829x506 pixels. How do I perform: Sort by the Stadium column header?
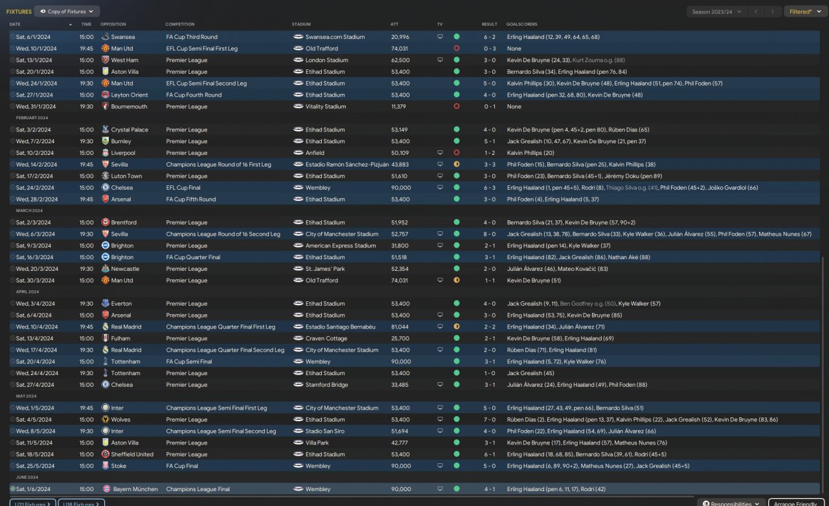click(301, 25)
